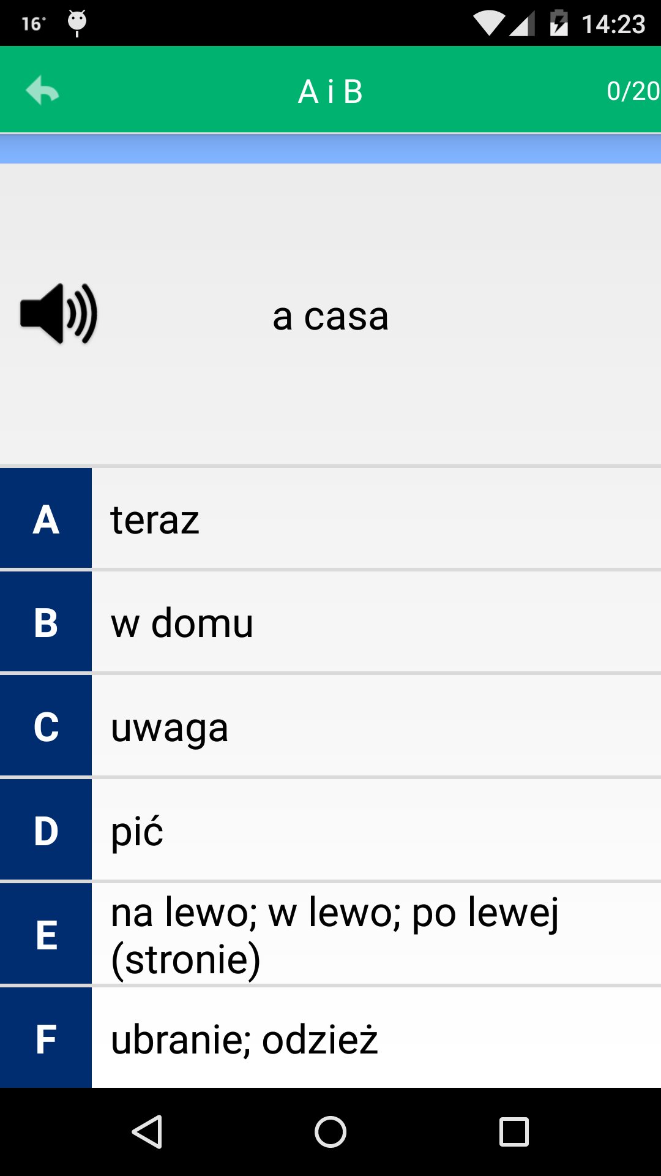
Task: Choose the letter F tile
Action: click(x=46, y=1039)
